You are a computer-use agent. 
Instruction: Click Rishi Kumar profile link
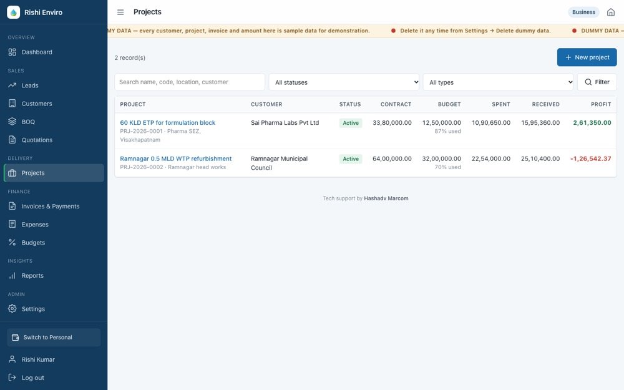coord(54,359)
